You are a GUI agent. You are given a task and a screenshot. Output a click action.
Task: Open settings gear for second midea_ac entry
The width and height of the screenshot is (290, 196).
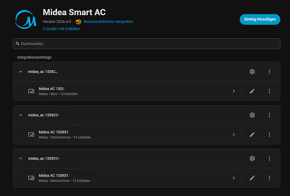[x=252, y=115]
